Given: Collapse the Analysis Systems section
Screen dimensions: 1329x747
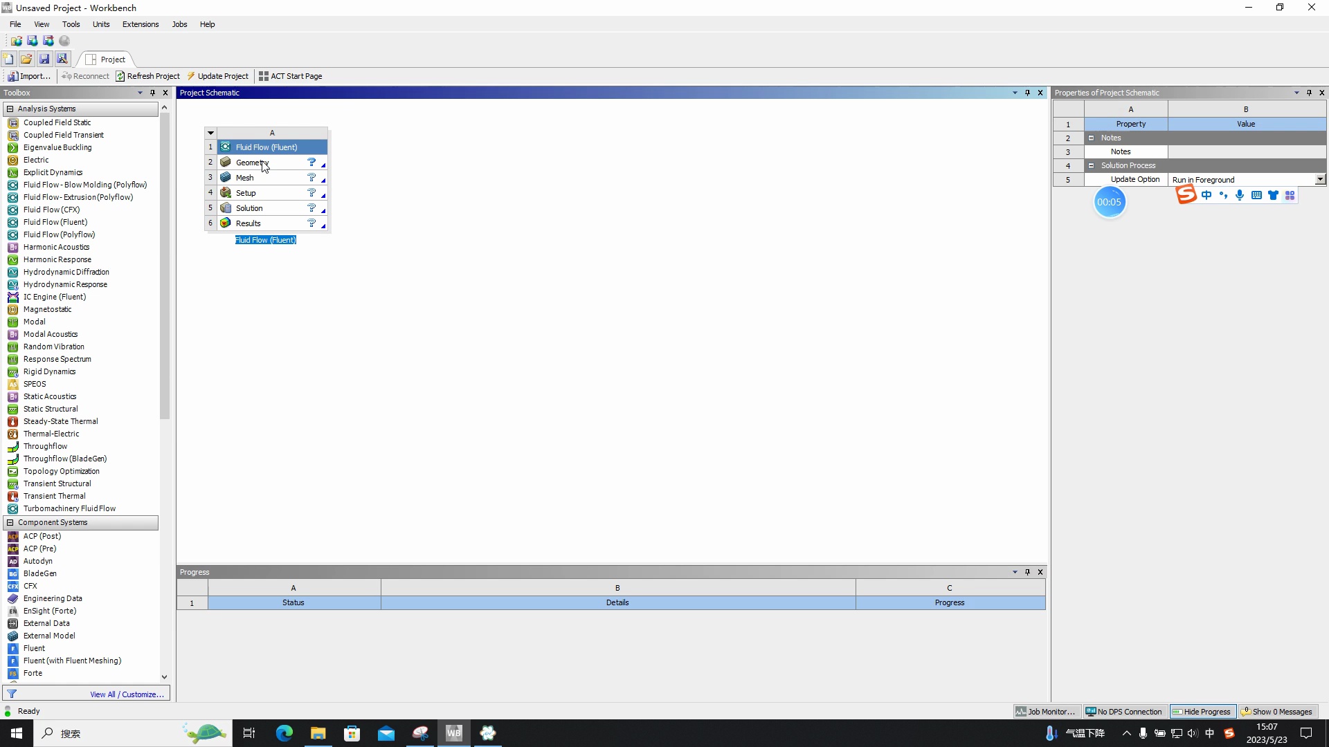Looking at the screenshot, I should click(x=10, y=109).
